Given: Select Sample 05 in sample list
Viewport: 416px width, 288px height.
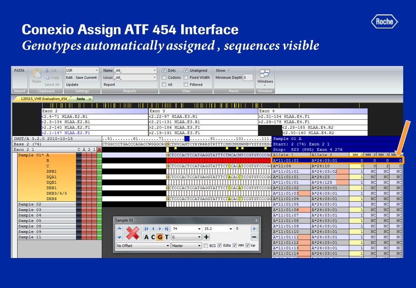Looking at the screenshot, I should tap(46, 221).
